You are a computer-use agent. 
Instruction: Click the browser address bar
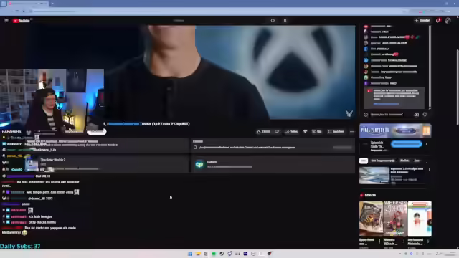pos(217,11)
